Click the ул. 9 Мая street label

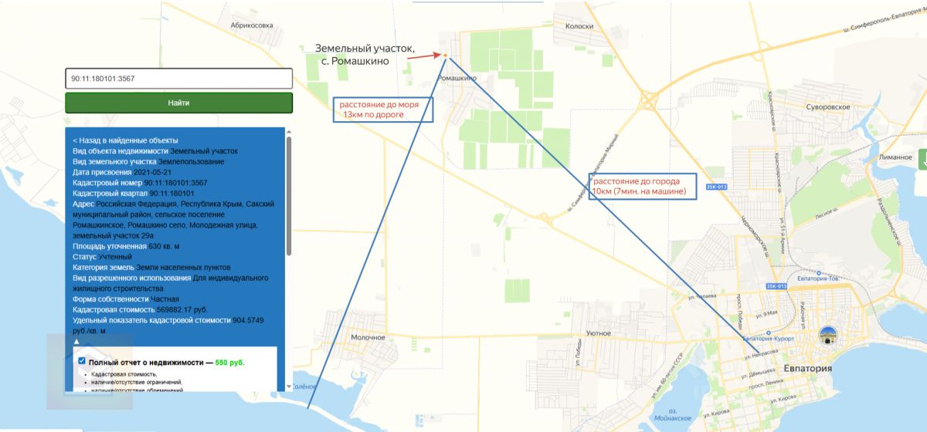(768, 312)
